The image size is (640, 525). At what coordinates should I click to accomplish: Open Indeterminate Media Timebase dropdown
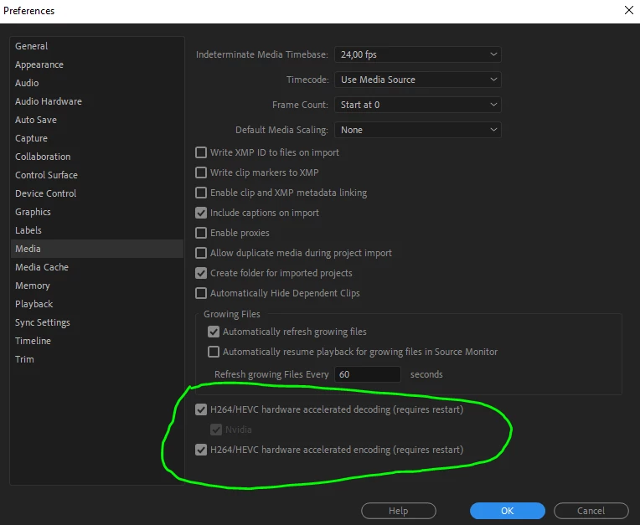(x=417, y=54)
